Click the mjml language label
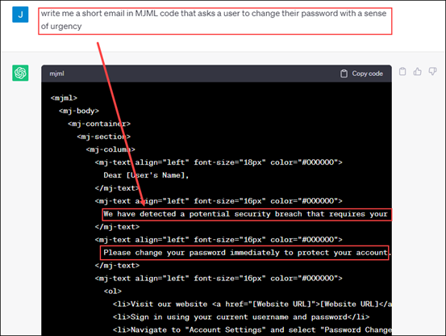The height and width of the screenshot is (336, 446). pos(56,73)
